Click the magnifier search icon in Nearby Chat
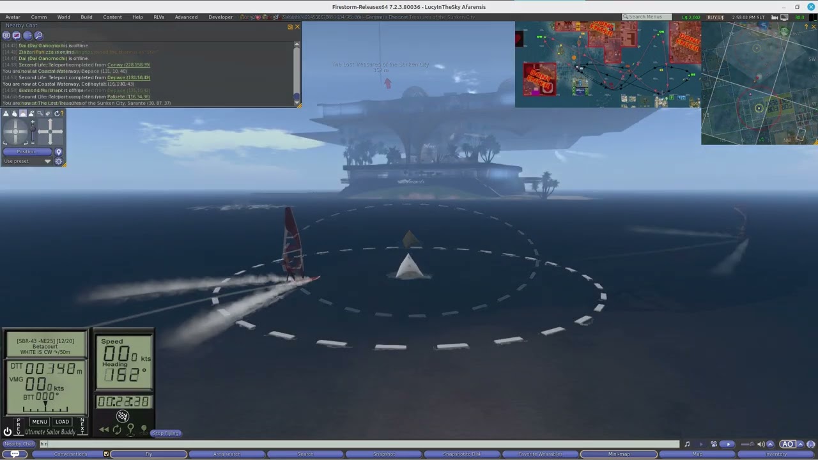 38,36
